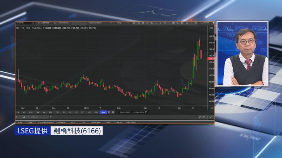Click the COMPARE button in chart toolbar
This screenshot has height=158, width=282.
coord(45,23)
